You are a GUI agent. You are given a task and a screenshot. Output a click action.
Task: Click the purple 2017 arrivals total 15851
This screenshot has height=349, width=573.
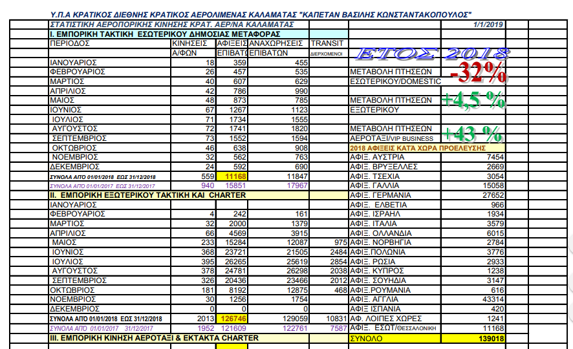(x=235, y=185)
